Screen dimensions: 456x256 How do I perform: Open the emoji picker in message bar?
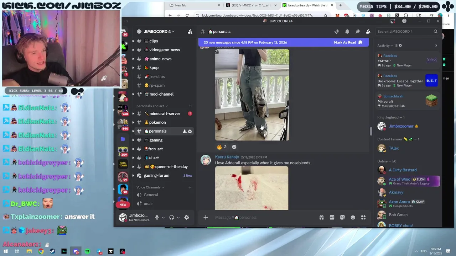point(353,217)
